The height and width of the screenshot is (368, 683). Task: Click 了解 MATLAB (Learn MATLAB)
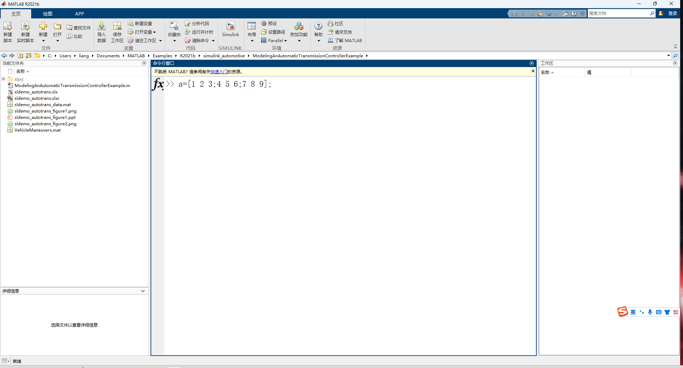345,40
